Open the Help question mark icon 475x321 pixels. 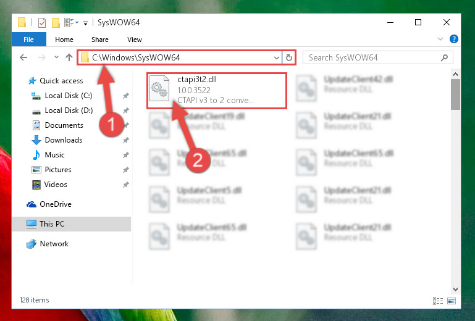453,39
